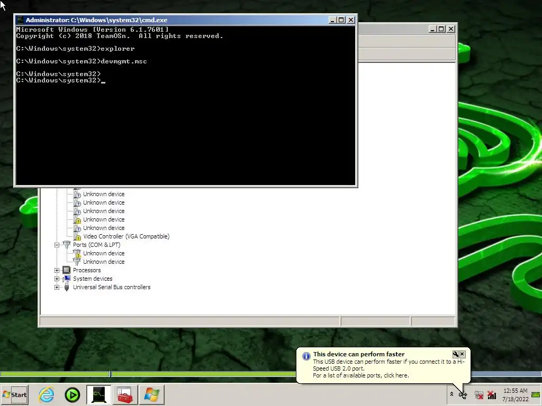The image size is (542, 406).
Task: Click the Windows flag taskbar button
Action: [152, 394]
